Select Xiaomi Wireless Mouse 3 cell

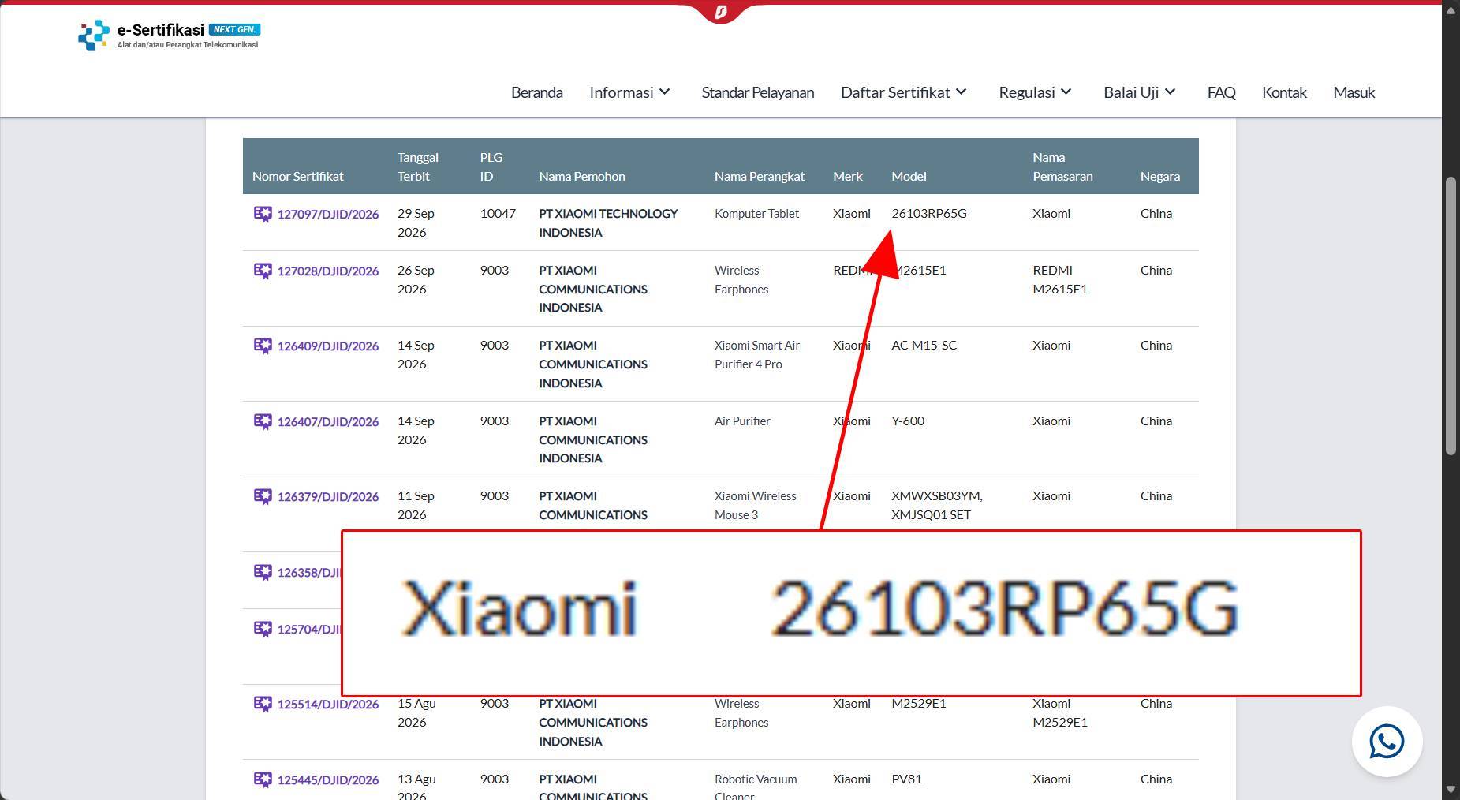point(756,505)
